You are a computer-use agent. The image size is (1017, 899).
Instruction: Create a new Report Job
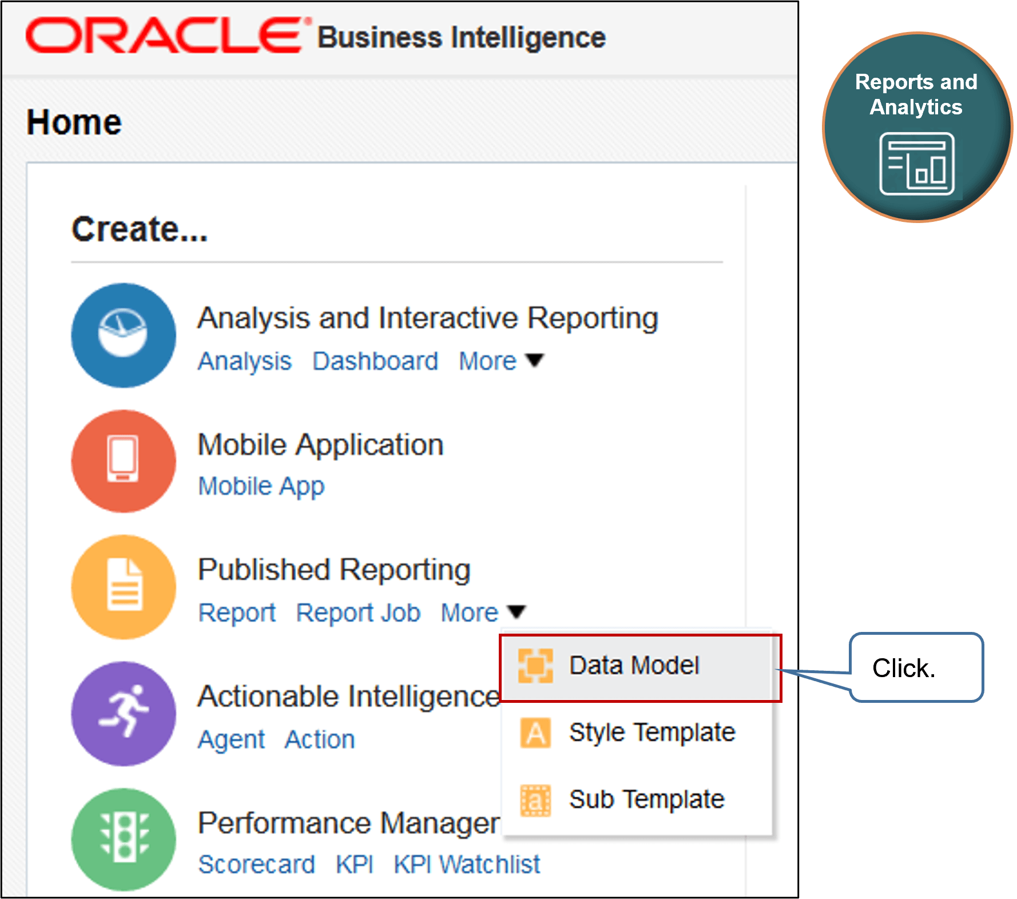click(x=357, y=612)
